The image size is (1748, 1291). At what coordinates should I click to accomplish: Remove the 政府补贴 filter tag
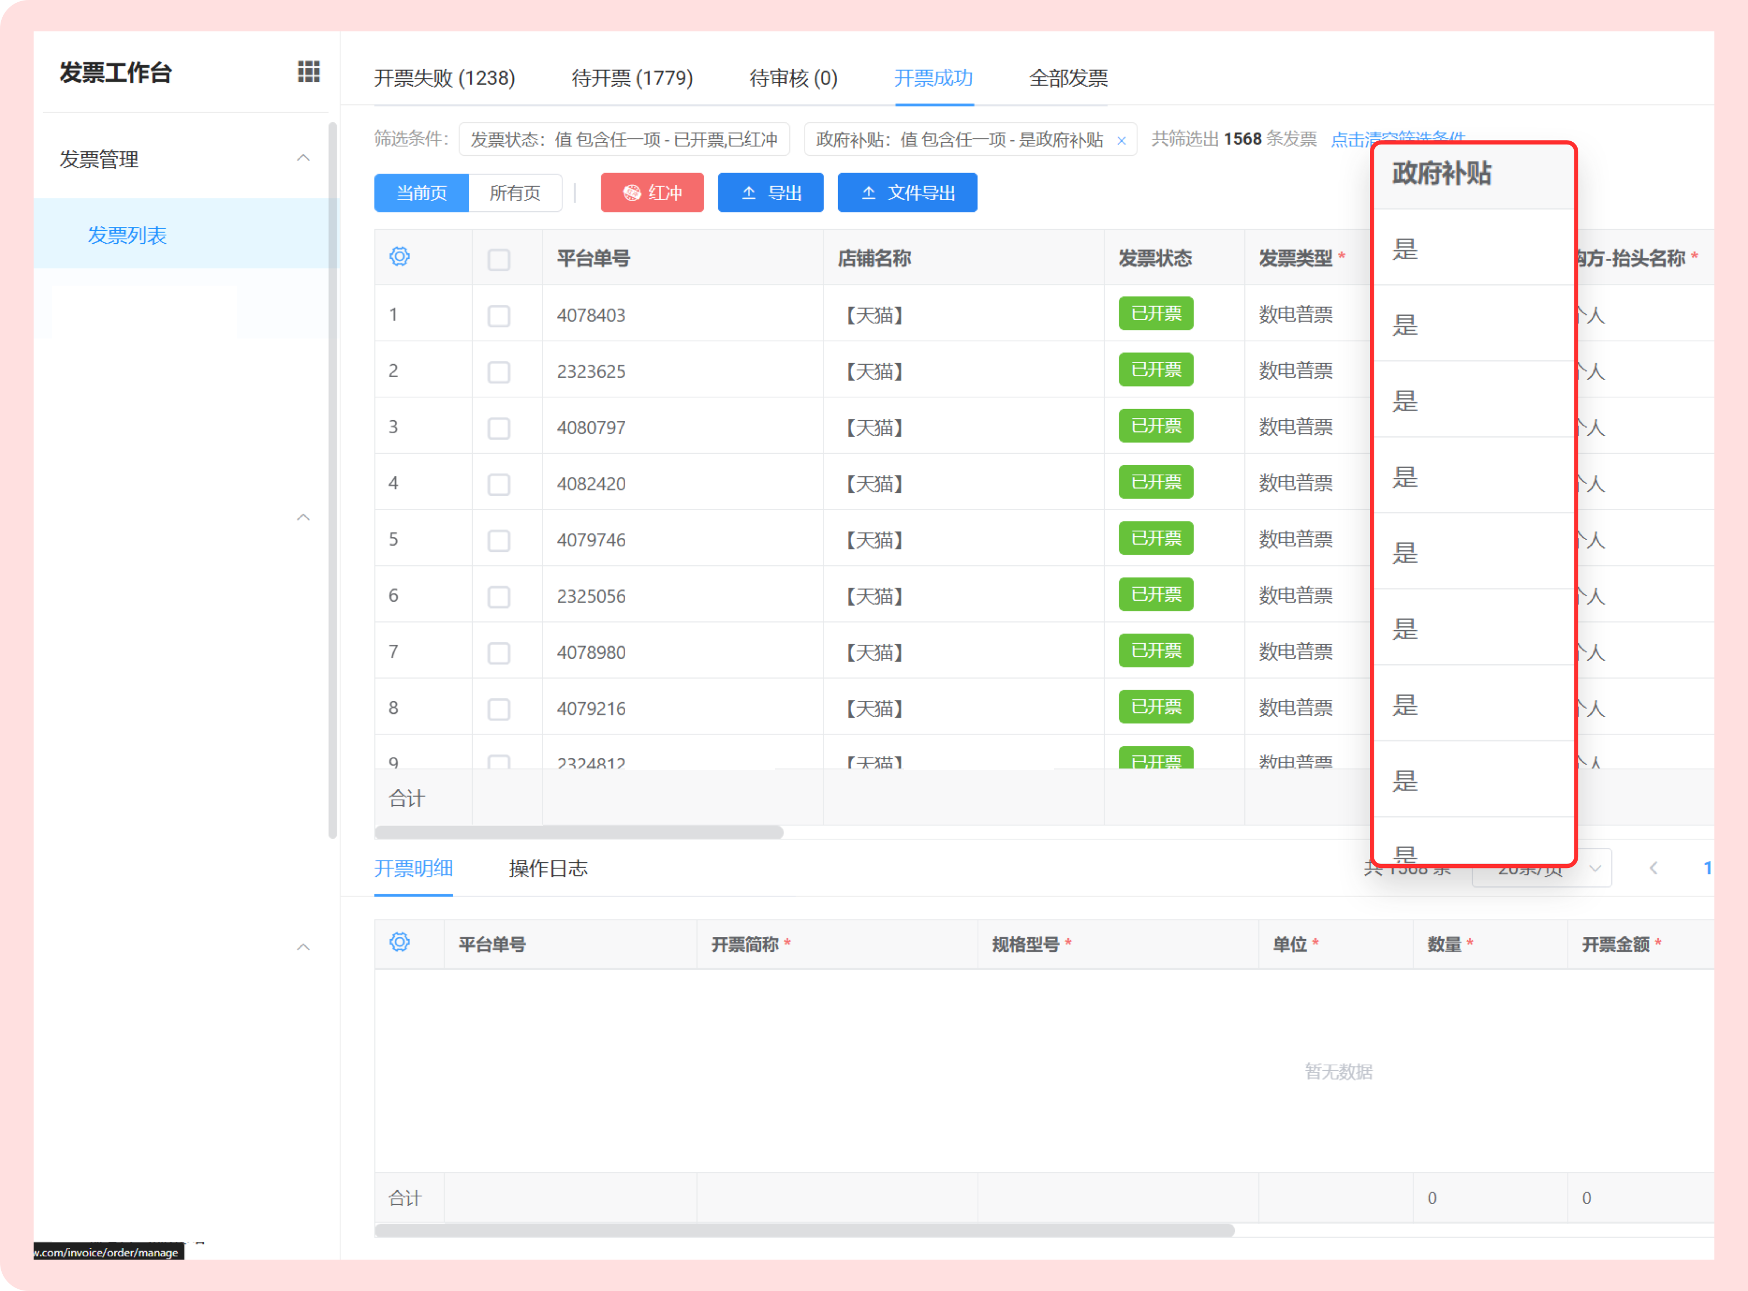click(x=1121, y=141)
